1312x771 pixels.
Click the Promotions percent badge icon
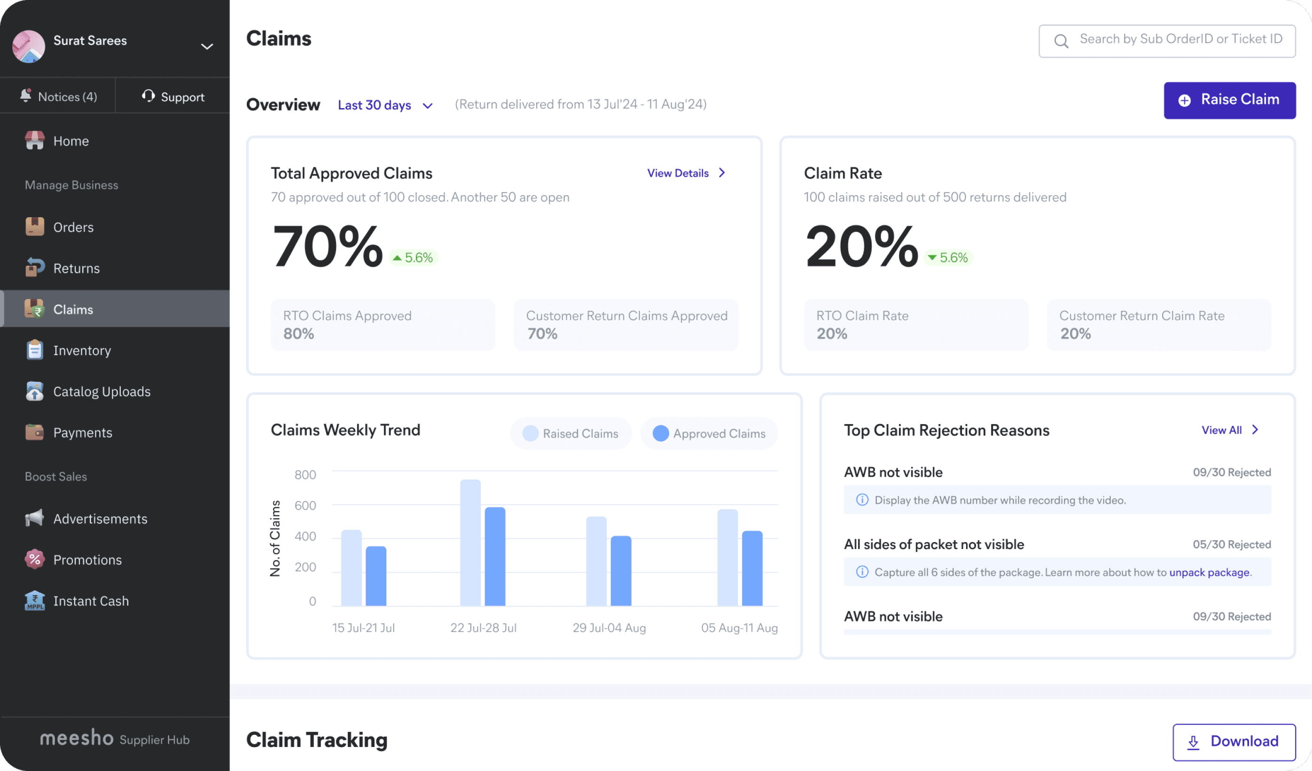point(34,559)
